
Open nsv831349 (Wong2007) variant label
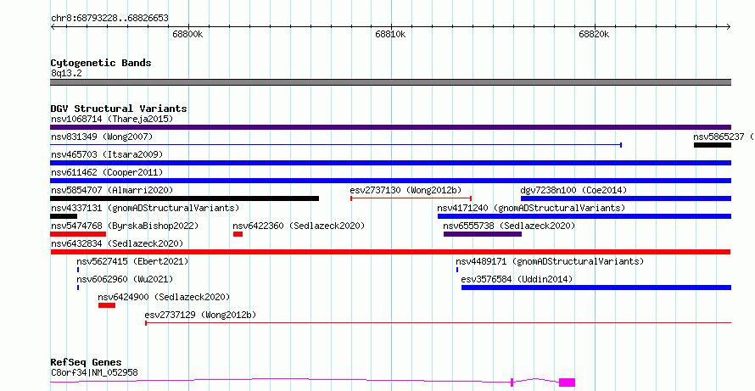(102, 137)
